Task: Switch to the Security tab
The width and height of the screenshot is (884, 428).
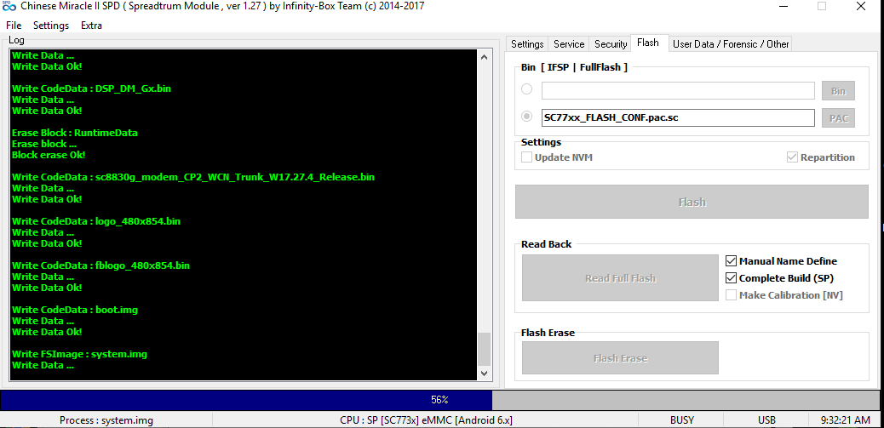Action: [x=611, y=44]
